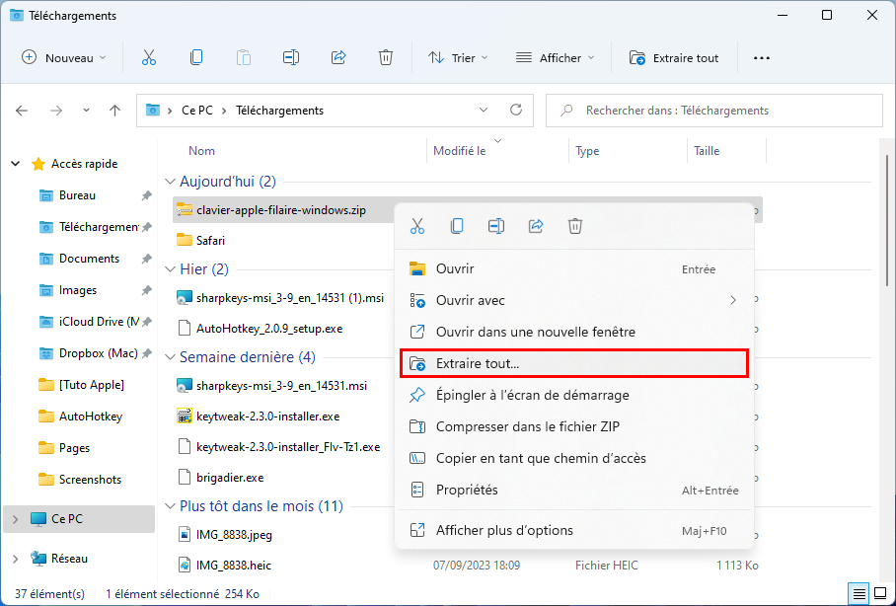896x606 pixels.
Task: Open Propriétés from the context menu
Action: pos(574,490)
